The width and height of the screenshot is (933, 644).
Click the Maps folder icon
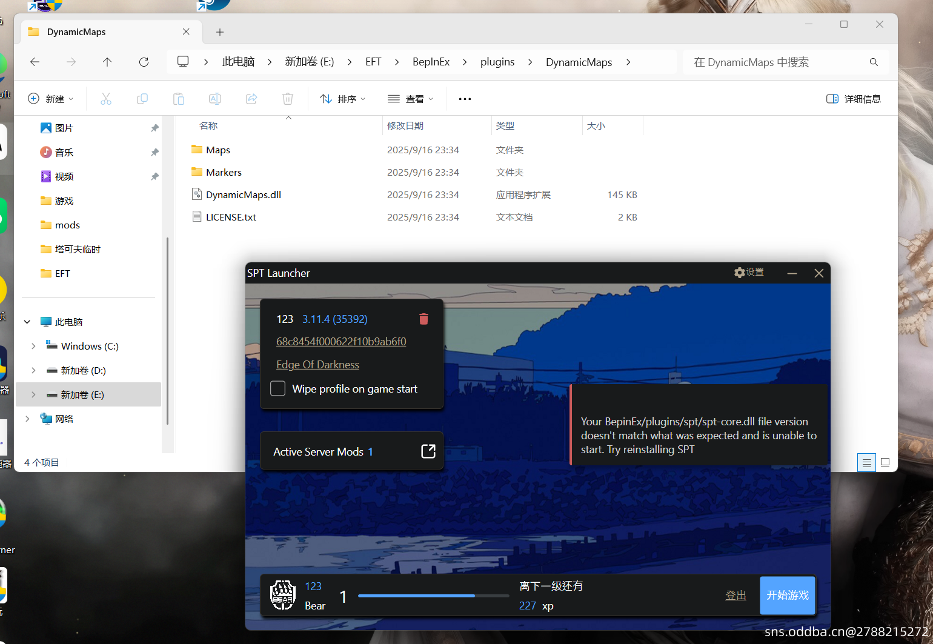[x=197, y=149]
